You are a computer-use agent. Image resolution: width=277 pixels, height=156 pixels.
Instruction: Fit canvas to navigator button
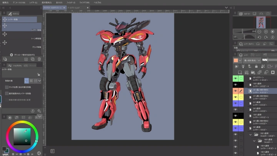[272, 32]
